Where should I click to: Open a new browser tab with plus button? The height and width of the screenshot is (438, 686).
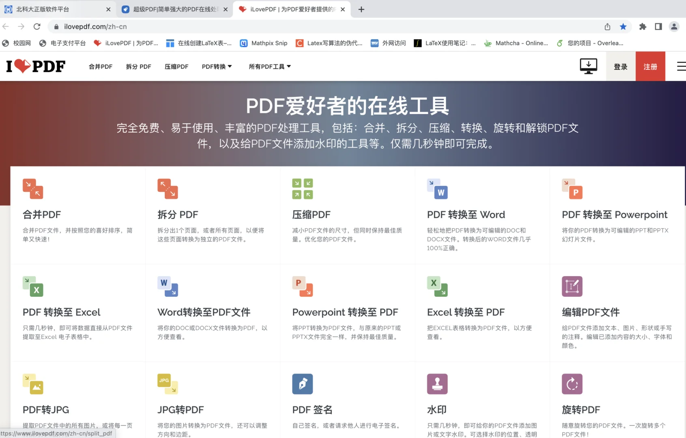[x=361, y=9]
